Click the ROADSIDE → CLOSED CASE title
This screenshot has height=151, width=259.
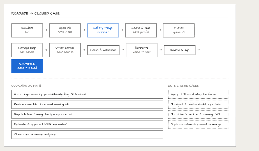(x=35, y=13)
